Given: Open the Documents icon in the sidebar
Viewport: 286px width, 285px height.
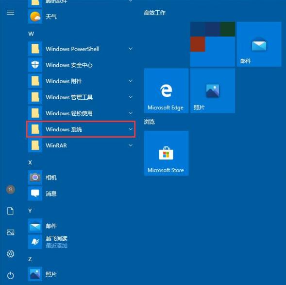Looking at the screenshot, I should (10, 211).
